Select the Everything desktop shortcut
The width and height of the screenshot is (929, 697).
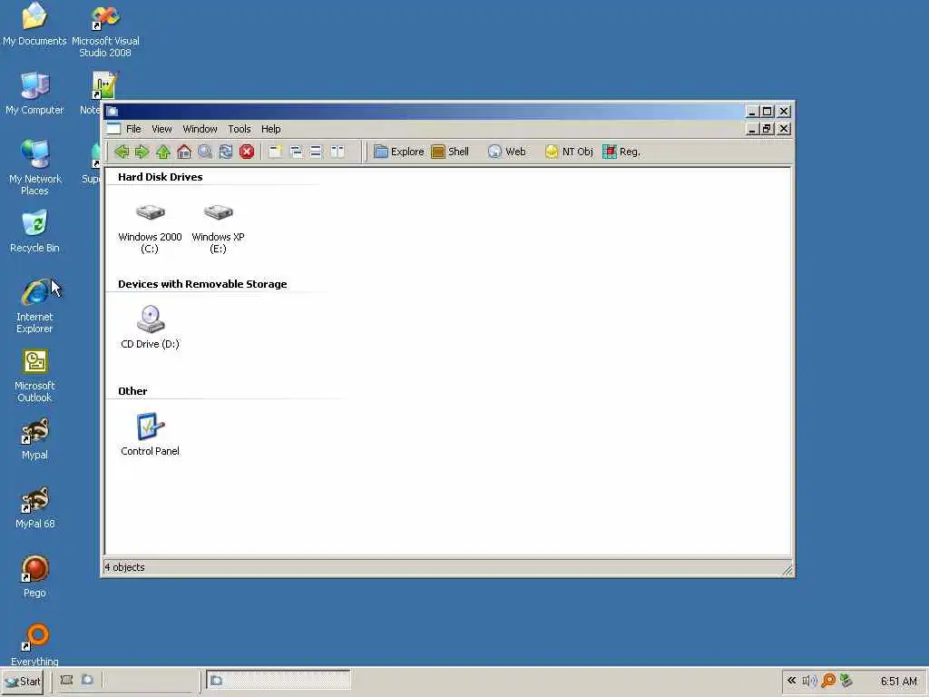click(34, 645)
